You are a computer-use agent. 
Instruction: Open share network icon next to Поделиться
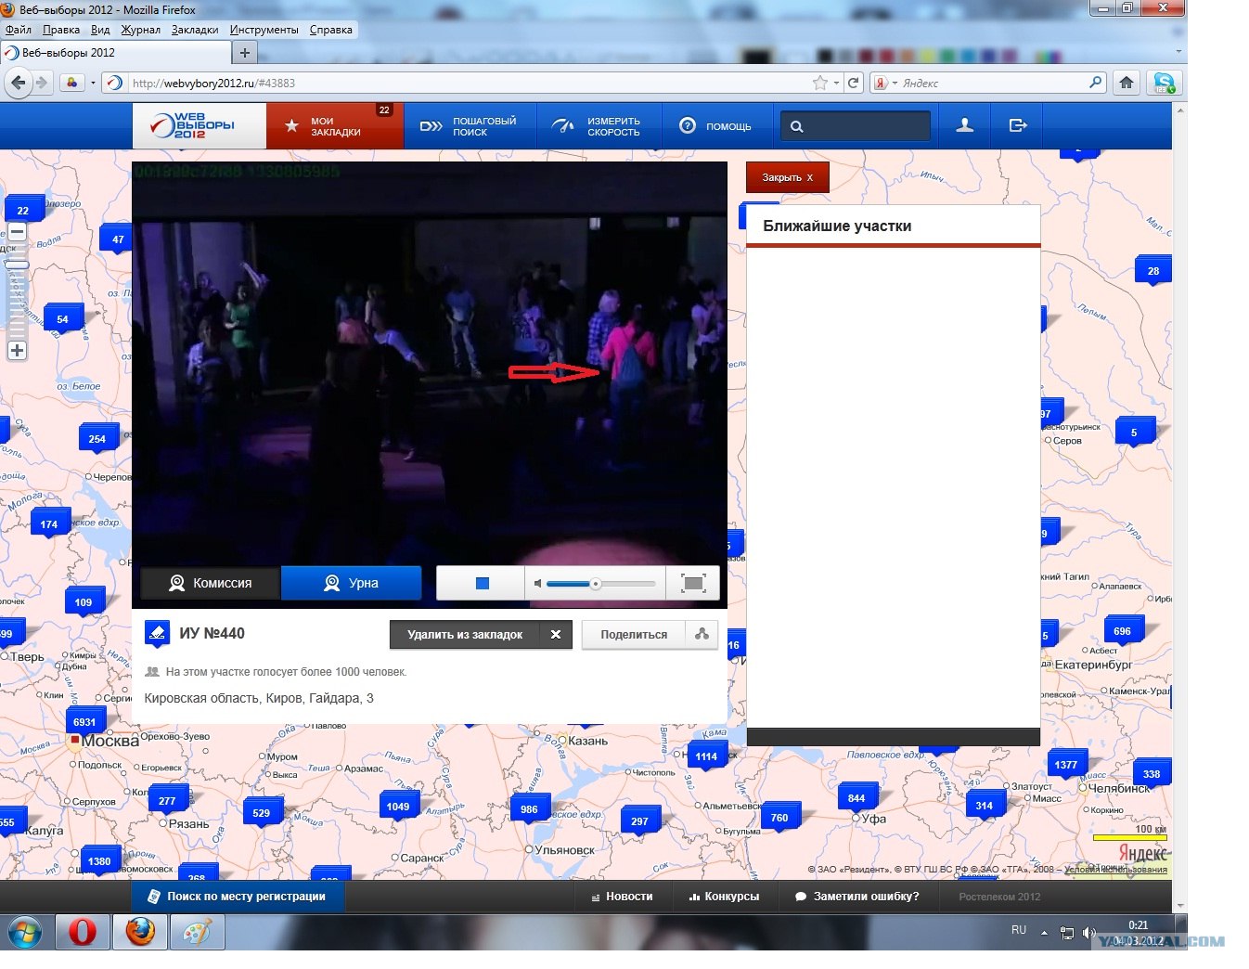point(702,634)
